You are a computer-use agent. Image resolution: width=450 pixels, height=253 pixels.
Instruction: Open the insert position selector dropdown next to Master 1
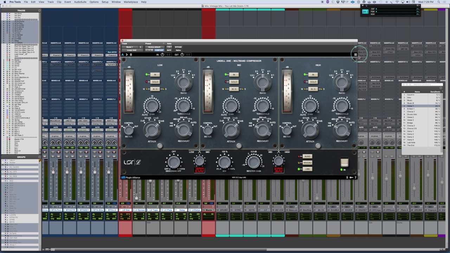click(x=141, y=47)
